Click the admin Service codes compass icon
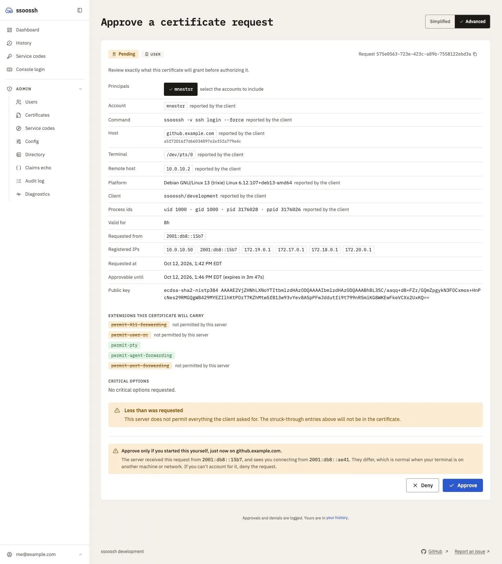 19,128
